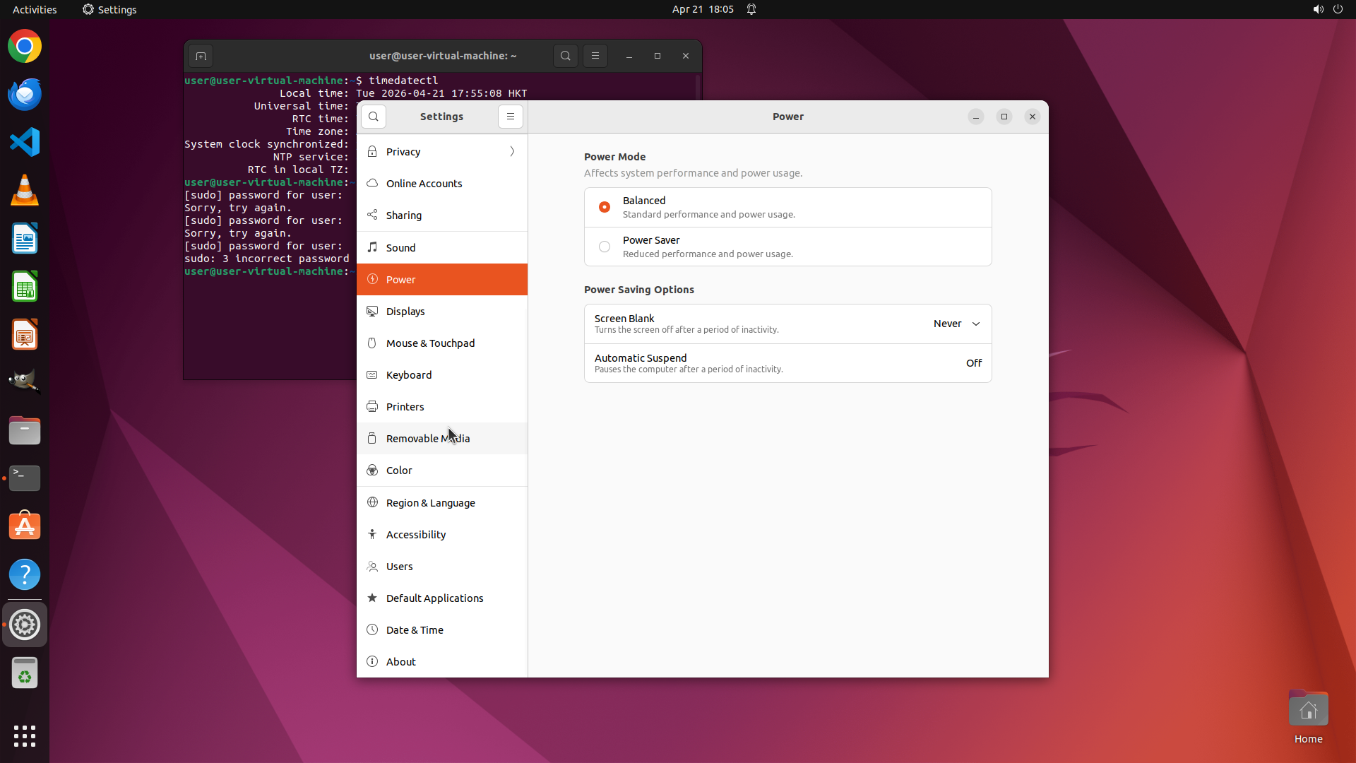The width and height of the screenshot is (1356, 763).
Task: Go to the Displays settings panel
Action: pyautogui.click(x=405, y=312)
